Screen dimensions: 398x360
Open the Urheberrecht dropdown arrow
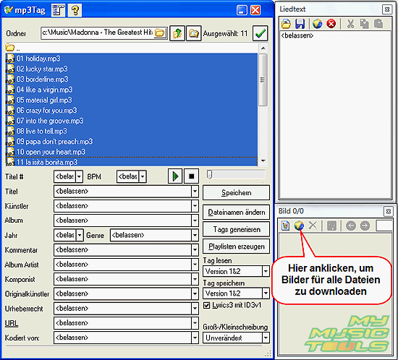point(195,308)
